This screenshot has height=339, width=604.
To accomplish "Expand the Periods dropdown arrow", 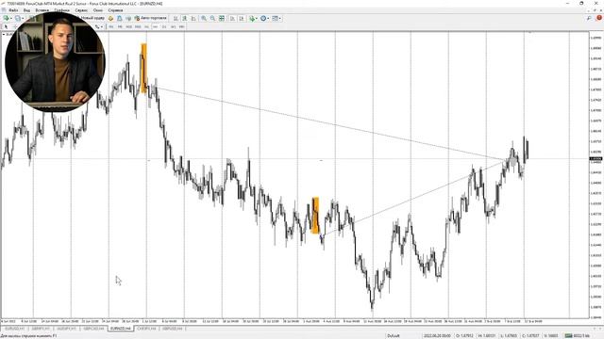I will [268, 18].
